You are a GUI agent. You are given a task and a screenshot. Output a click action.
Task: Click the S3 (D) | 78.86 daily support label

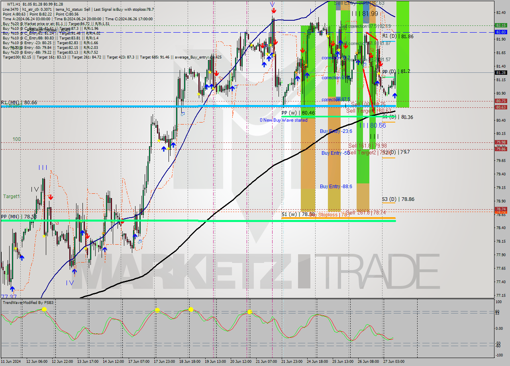398,199
